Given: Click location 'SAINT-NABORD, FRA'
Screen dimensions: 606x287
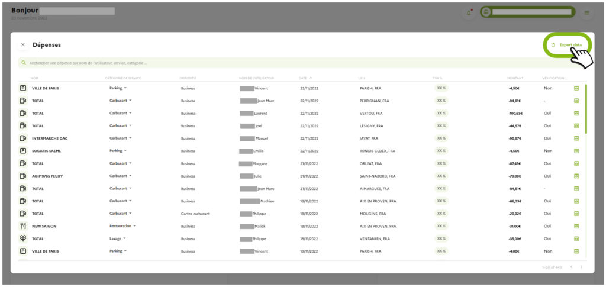Looking at the screenshot, I should click(x=378, y=176).
